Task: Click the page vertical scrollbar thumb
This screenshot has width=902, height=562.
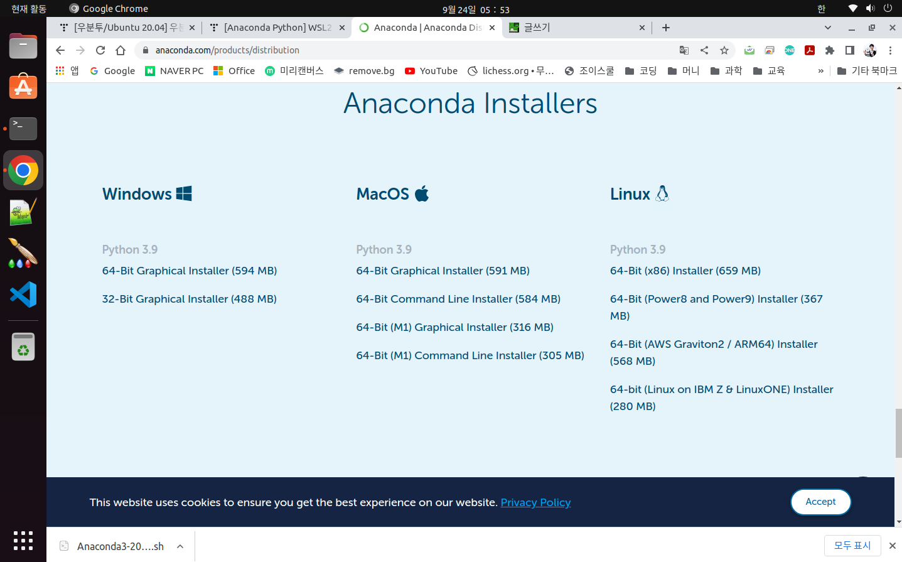Action: (x=898, y=433)
